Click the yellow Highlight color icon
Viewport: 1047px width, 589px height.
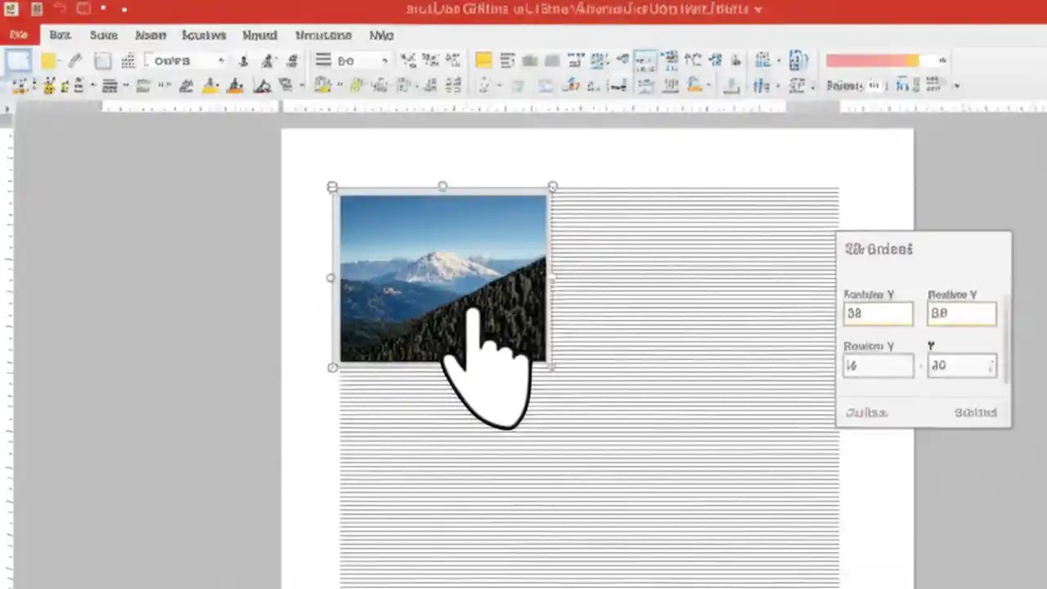pos(483,60)
